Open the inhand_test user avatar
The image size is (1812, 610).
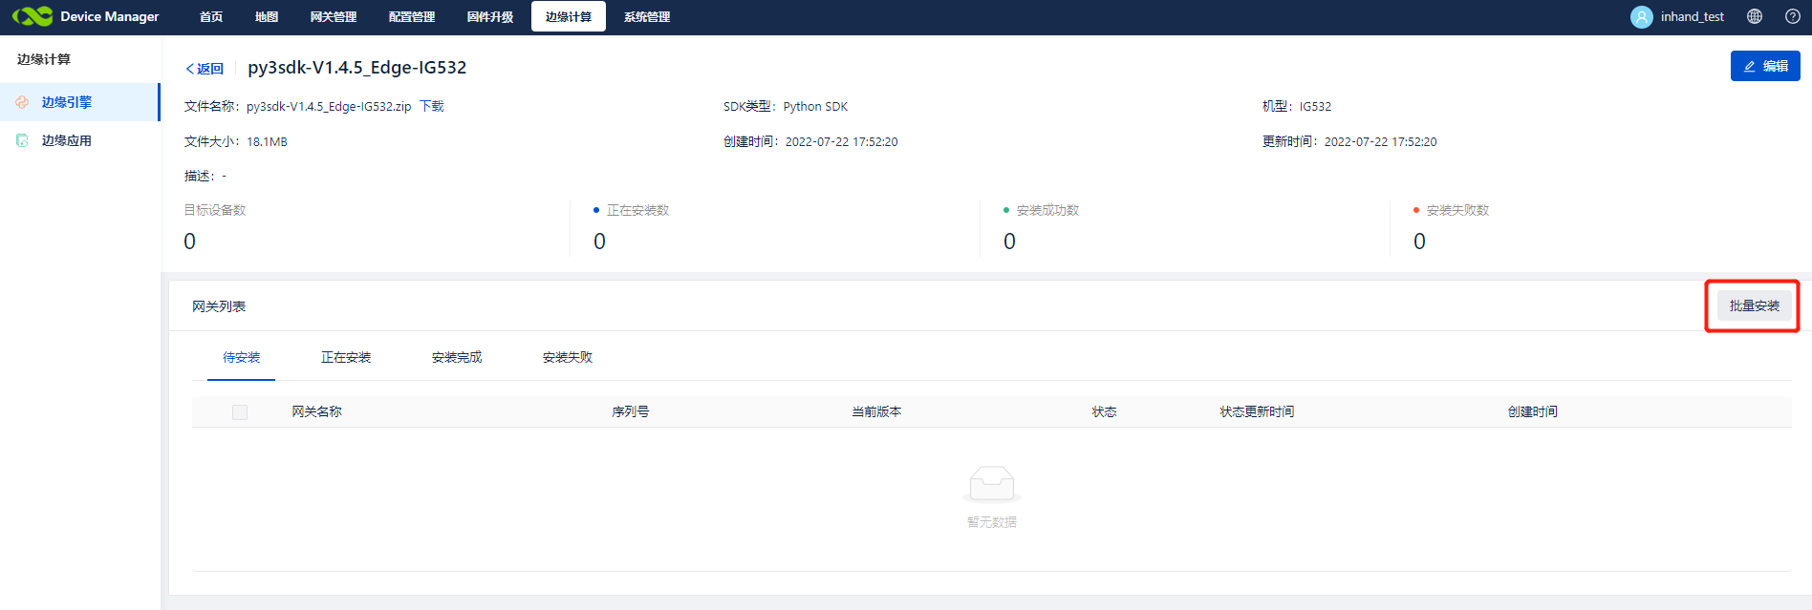[1641, 17]
